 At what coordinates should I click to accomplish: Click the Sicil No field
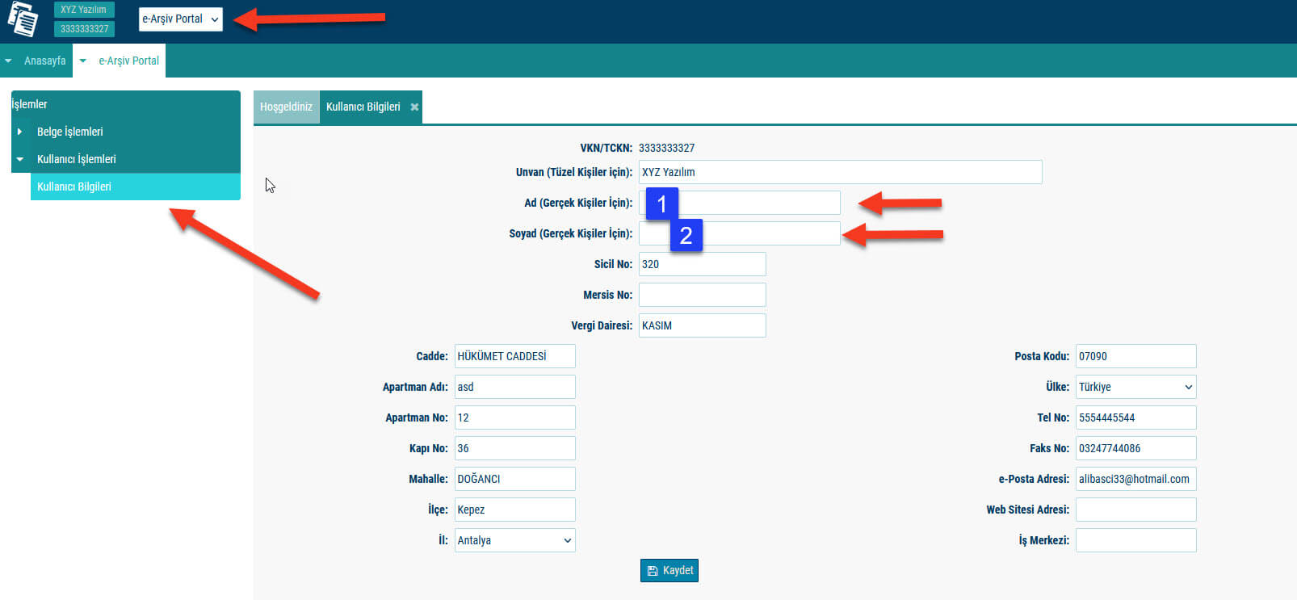coord(702,264)
